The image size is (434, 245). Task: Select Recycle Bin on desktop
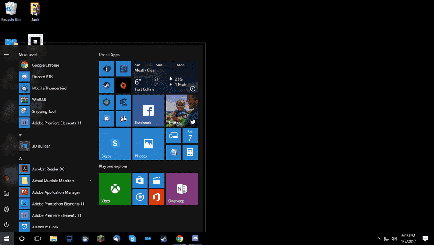pyautogui.click(x=11, y=11)
